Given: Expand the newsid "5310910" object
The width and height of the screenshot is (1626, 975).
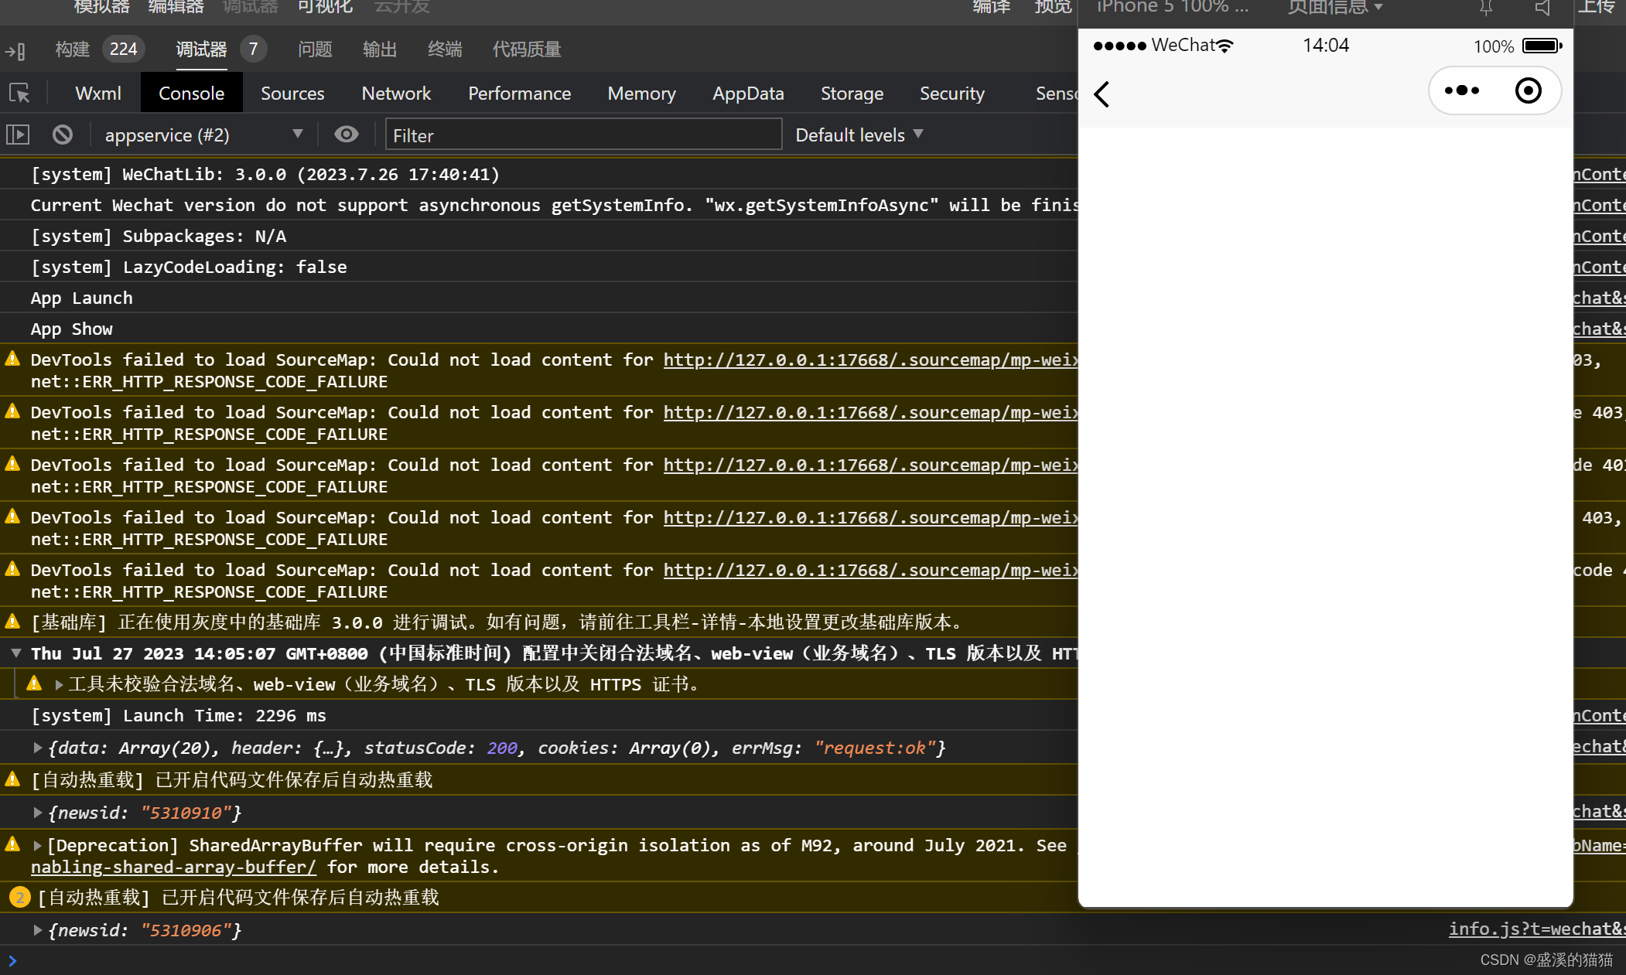Looking at the screenshot, I should [x=37, y=813].
